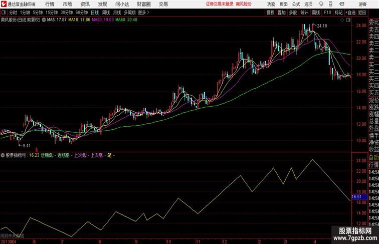Click the 24.18 high price marker
The width and height of the screenshot is (379, 244).
pos(322,26)
